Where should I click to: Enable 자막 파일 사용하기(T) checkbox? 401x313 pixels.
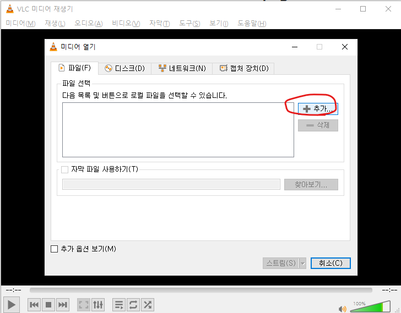pos(64,169)
